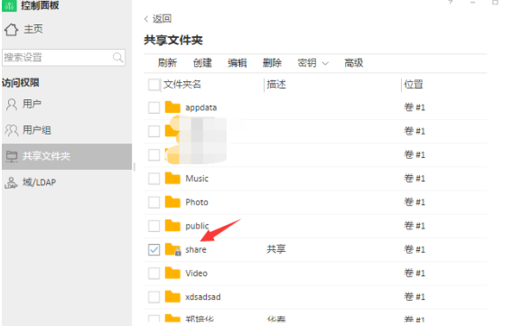This screenshot has height=326, width=512.
Task: Open the 用户组 user groups section
Action: coord(36,130)
